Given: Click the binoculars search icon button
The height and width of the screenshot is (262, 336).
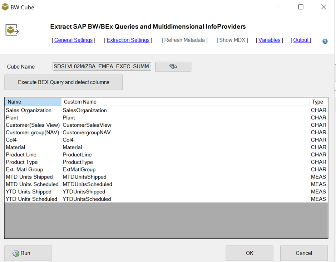Looking at the screenshot, I should pyautogui.click(x=173, y=67).
